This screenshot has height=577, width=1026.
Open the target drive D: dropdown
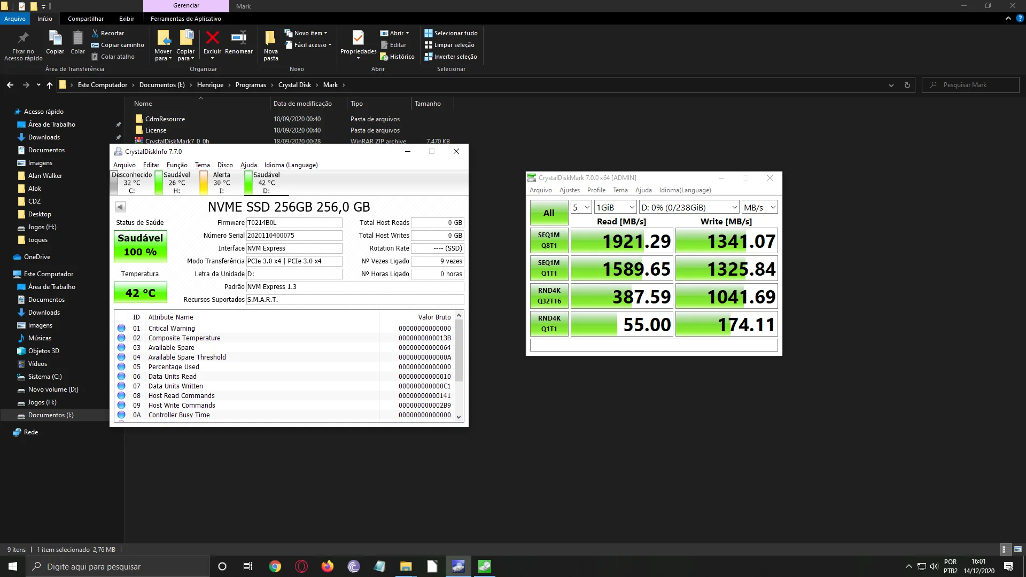coord(689,207)
